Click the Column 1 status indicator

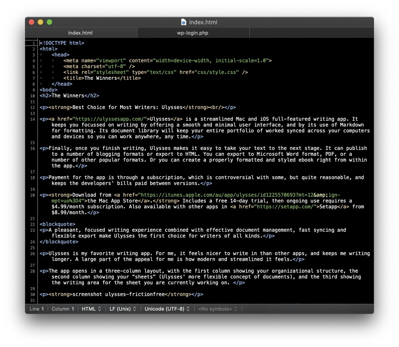(x=63, y=309)
